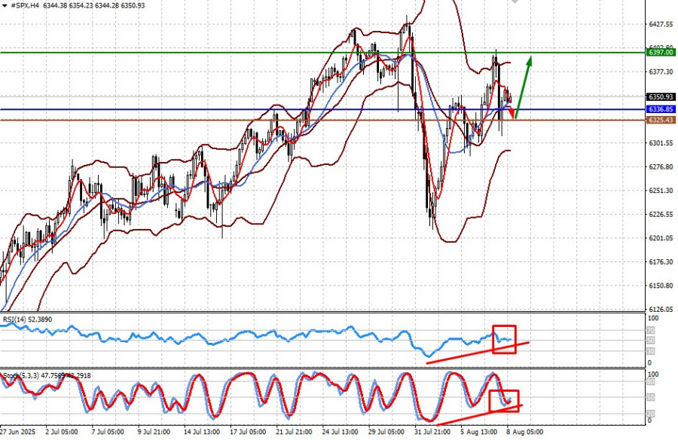This screenshot has height=440, width=678.
Task: Select the small red downward arrow
Action: coord(512,112)
